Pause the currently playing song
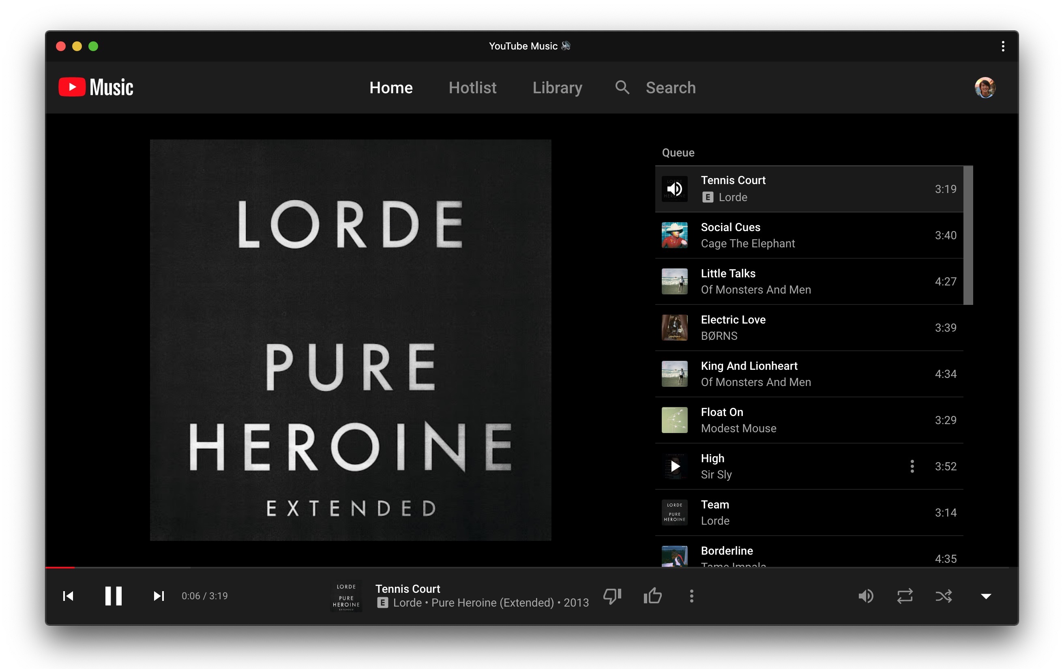The image size is (1064, 669). click(x=113, y=596)
